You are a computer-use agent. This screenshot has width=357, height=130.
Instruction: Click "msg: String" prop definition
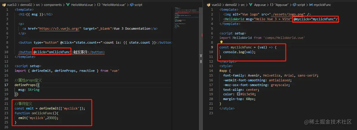click(x=29, y=90)
